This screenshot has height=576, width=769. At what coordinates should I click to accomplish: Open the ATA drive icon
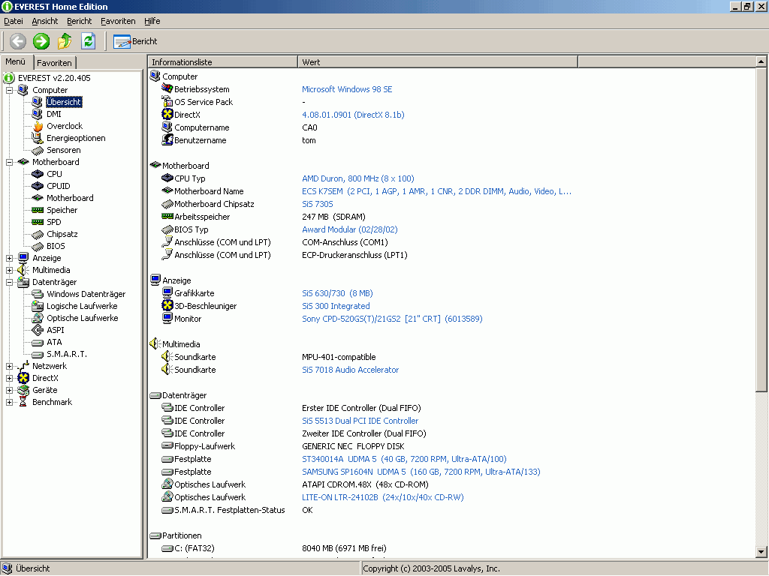(x=38, y=342)
